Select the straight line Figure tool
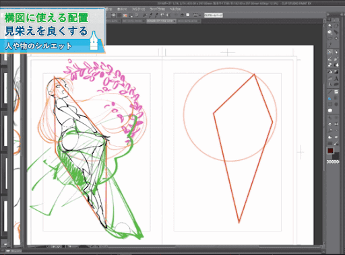 click(x=330, y=92)
